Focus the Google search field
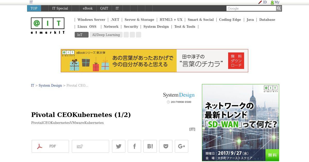 point(251,8)
